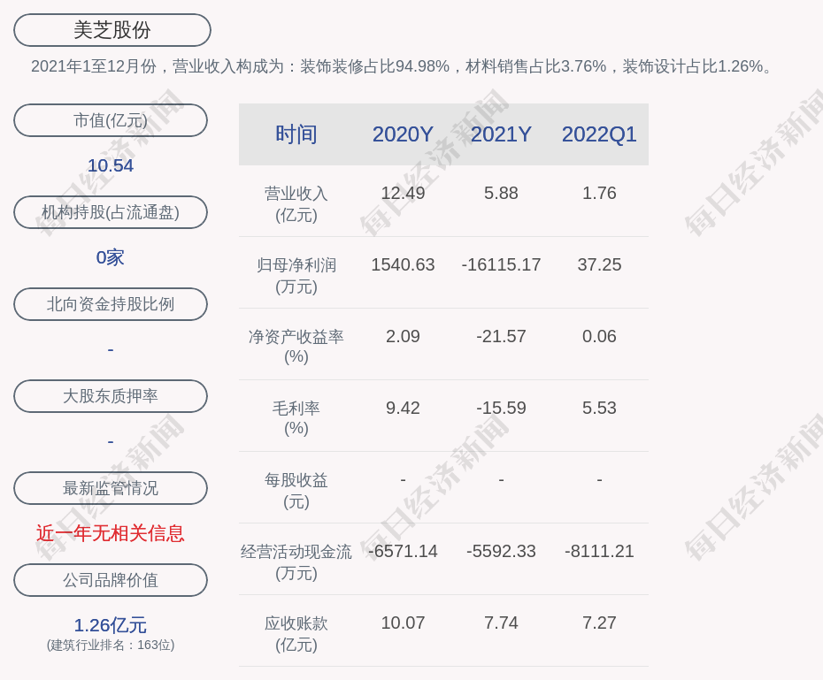The image size is (823, 680).
Task: Select the 2021Y column header
Action: click(x=501, y=134)
